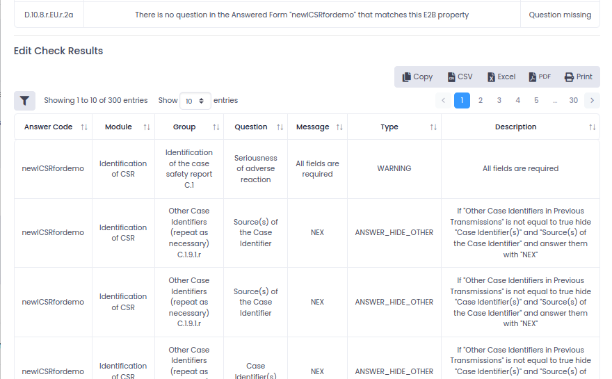Jump to page 30
Viewport: 612px width, 379px height.
tap(574, 100)
